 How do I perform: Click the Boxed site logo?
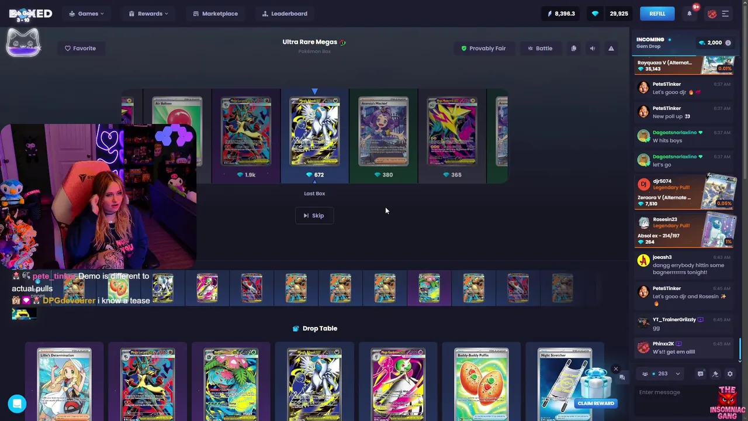30,14
